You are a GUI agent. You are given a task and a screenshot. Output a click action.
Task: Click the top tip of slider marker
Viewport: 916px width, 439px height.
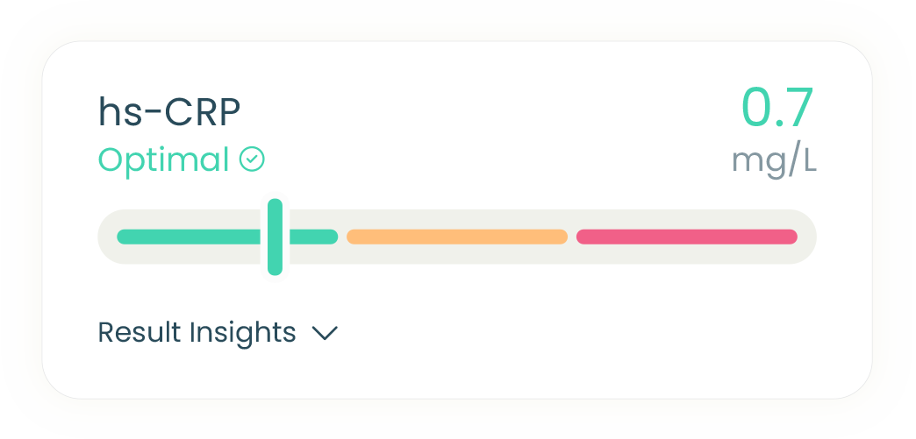click(276, 202)
